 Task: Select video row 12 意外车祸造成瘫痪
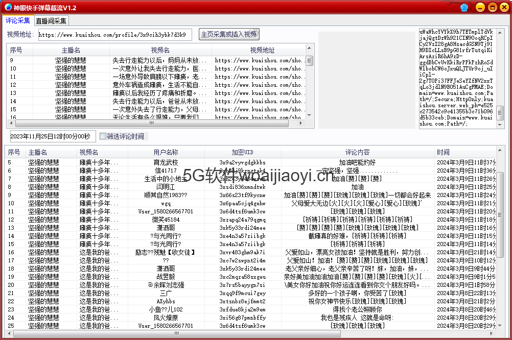click(x=157, y=85)
